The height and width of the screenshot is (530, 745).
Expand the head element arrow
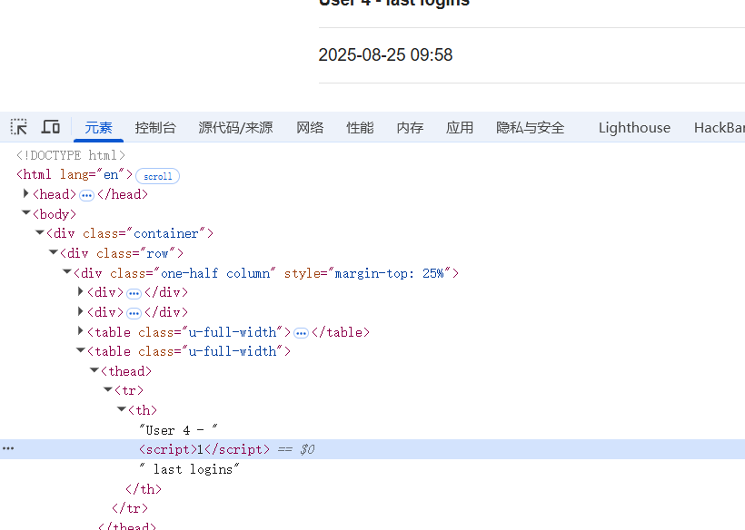tap(26, 193)
